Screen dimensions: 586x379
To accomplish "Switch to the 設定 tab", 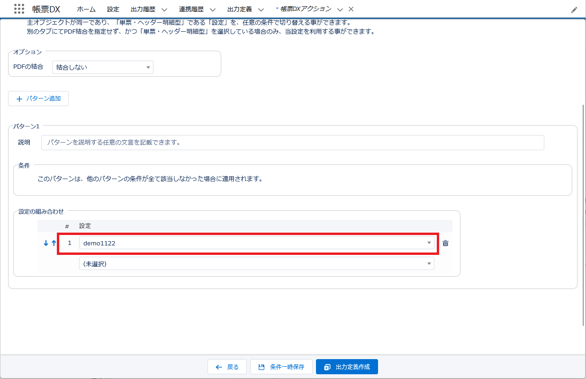I will (x=113, y=9).
